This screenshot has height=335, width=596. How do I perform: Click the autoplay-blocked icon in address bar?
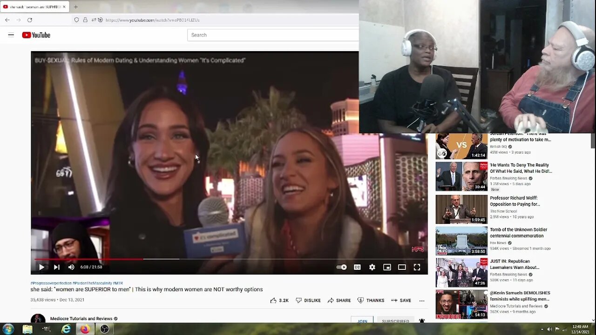[x=100, y=20]
